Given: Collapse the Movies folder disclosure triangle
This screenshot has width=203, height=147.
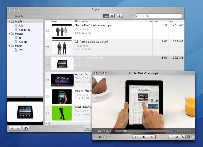Looking at the screenshot, I should tap(9, 34).
